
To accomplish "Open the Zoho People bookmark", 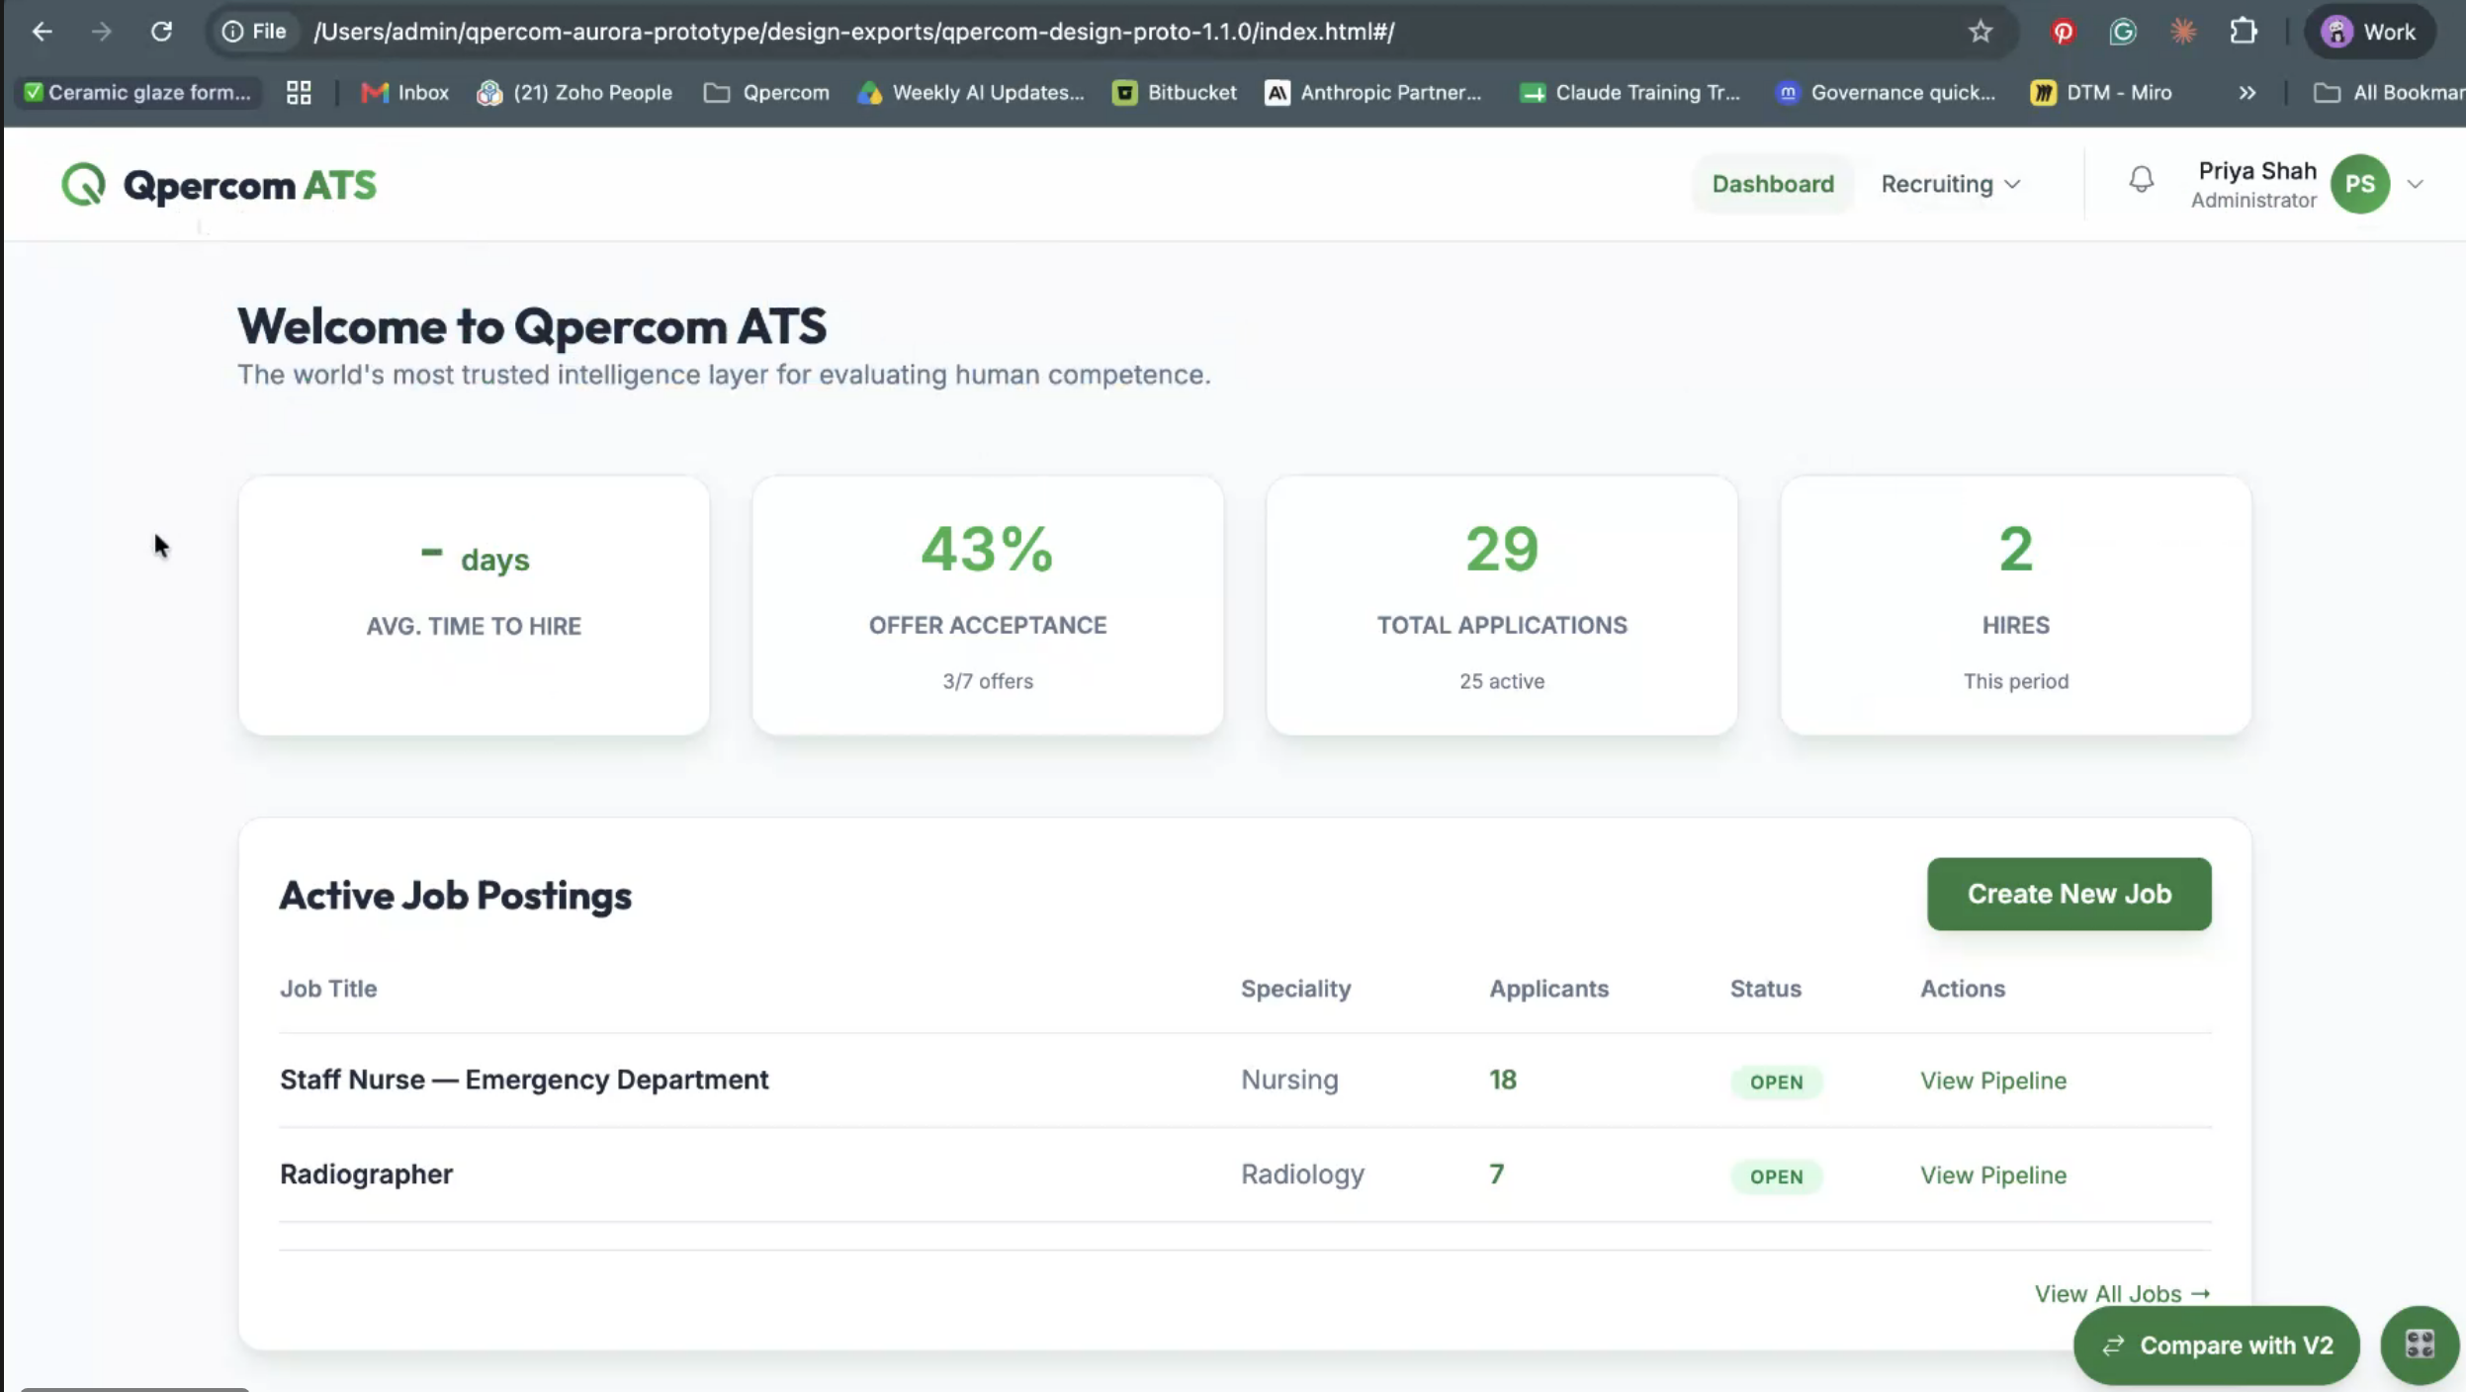I will (574, 92).
